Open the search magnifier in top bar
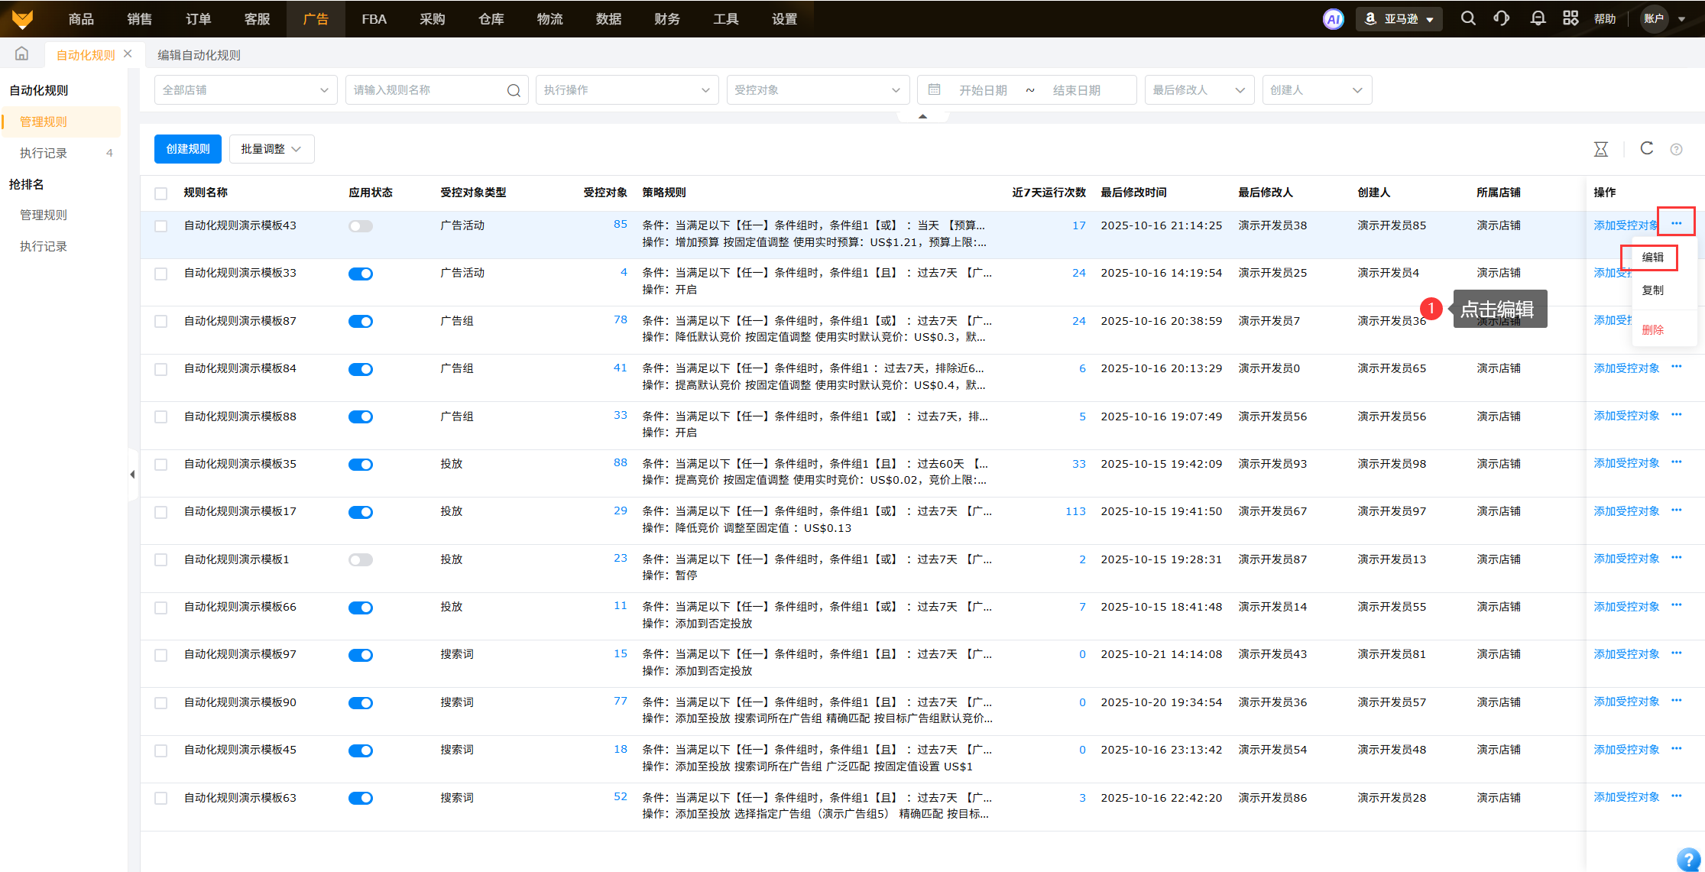This screenshot has height=872, width=1705. [x=1468, y=18]
